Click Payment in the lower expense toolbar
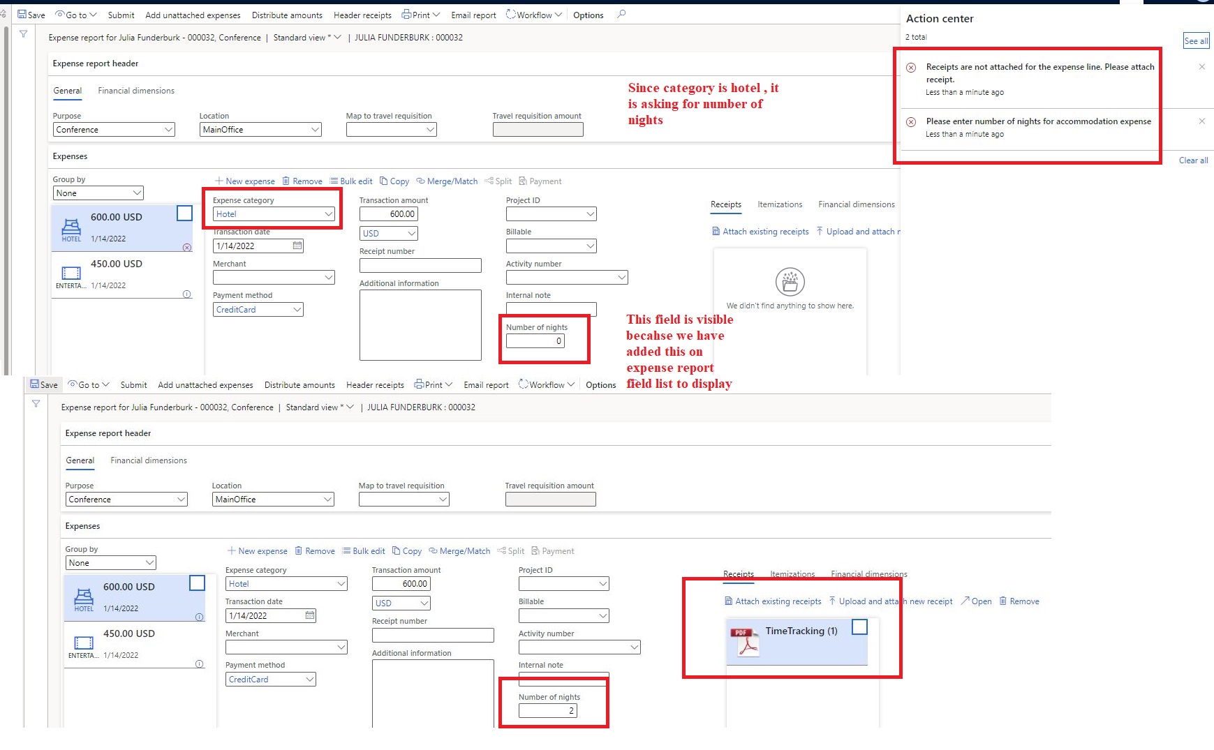Viewport: 1214px width, 750px height. click(x=553, y=551)
